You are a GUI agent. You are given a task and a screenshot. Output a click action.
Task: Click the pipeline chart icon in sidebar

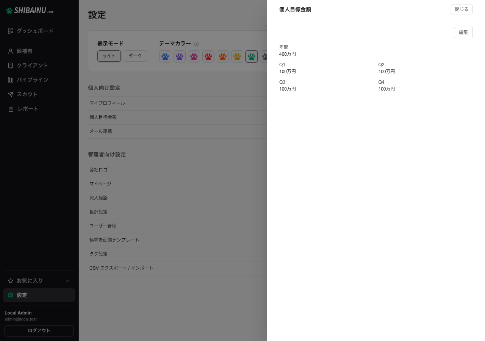11,80
